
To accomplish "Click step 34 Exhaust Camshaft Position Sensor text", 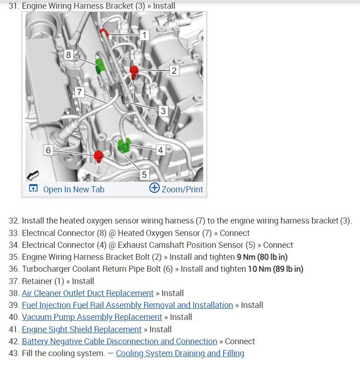I will (157, 245).
